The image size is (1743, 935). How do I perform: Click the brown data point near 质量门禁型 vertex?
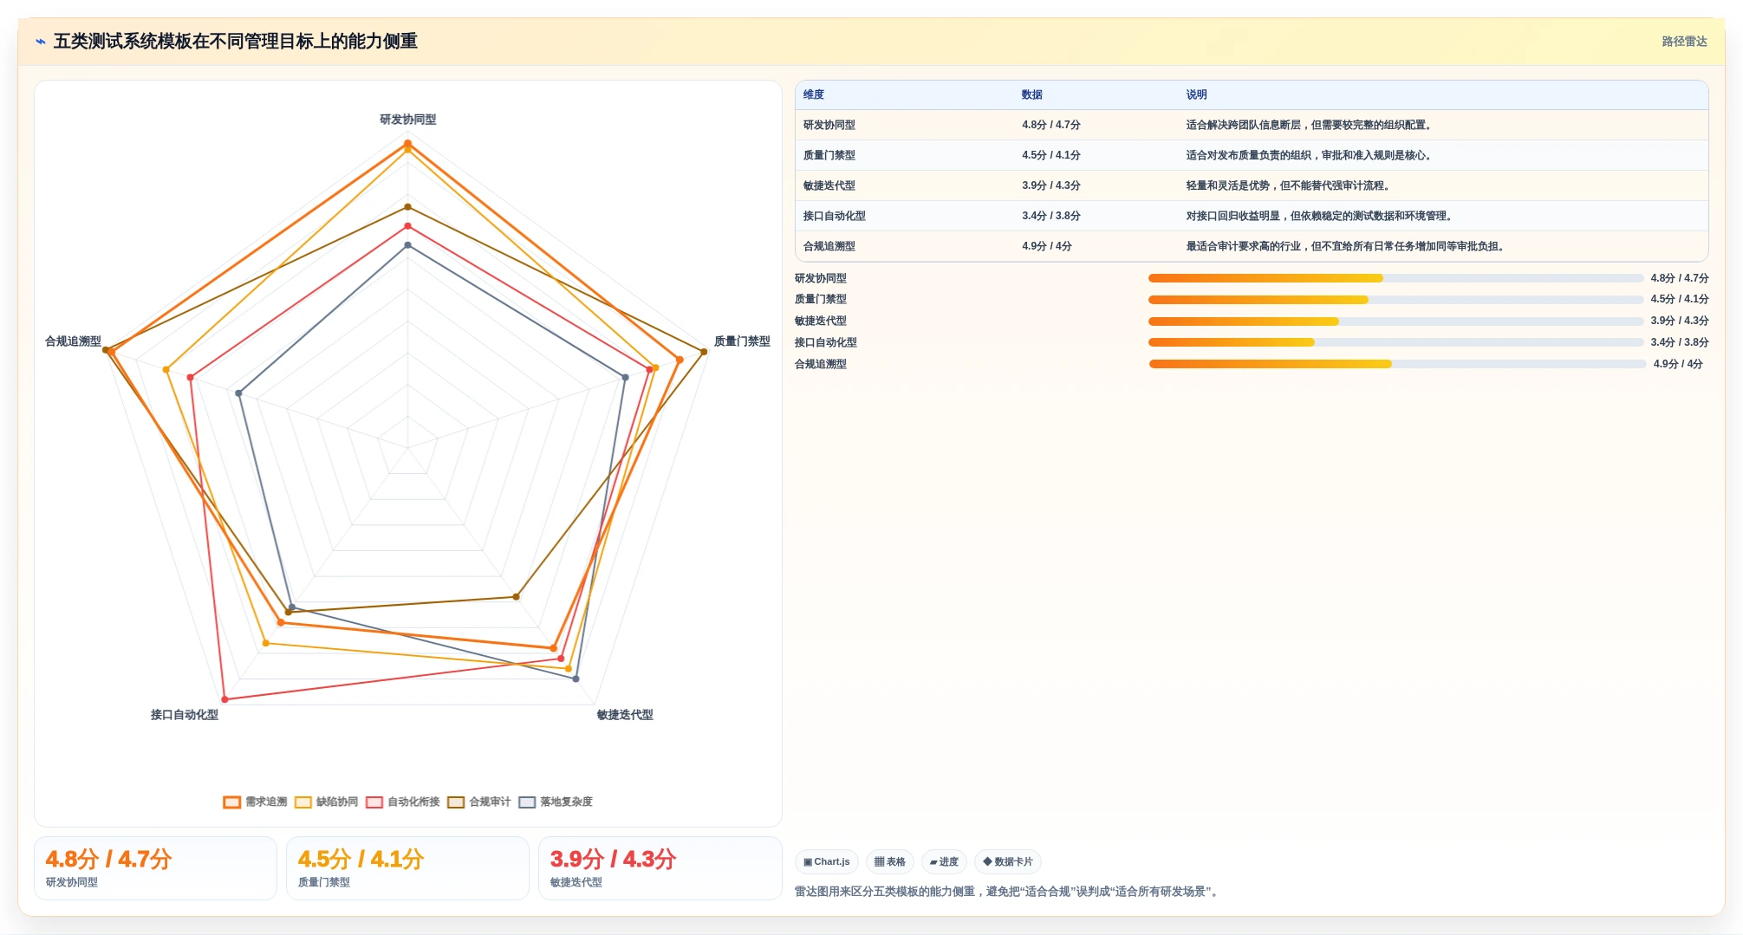pyautogui.click(x=704, y=352)
